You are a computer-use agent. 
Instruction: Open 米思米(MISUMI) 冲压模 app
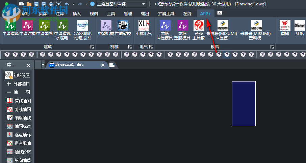[222, 30]
